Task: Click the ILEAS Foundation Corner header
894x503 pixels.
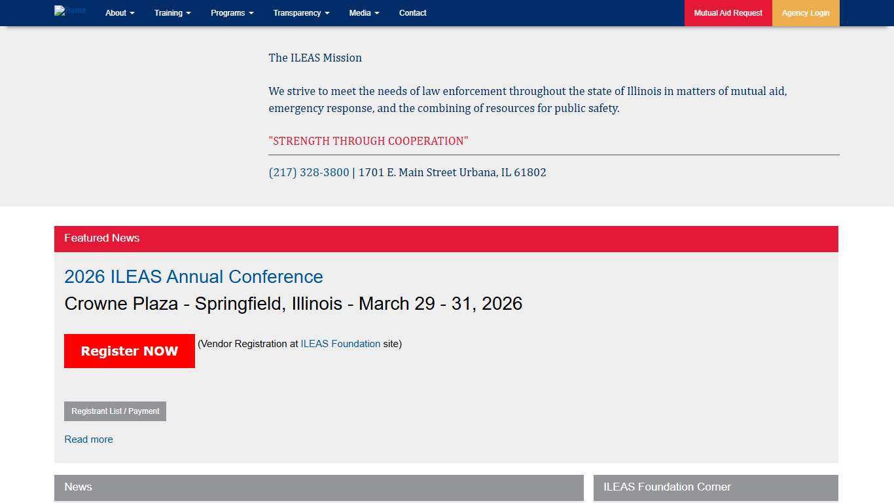Action: point(715,487)
